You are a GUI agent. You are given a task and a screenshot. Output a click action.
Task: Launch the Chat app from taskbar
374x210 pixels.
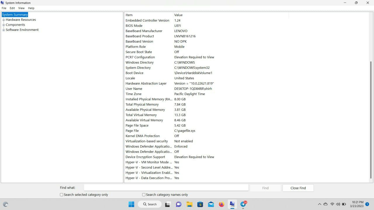(x=179, y=204)
